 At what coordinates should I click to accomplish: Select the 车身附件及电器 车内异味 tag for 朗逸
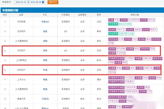tap(121, 78)
